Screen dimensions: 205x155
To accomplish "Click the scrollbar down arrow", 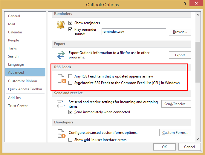I will (198, 139).
